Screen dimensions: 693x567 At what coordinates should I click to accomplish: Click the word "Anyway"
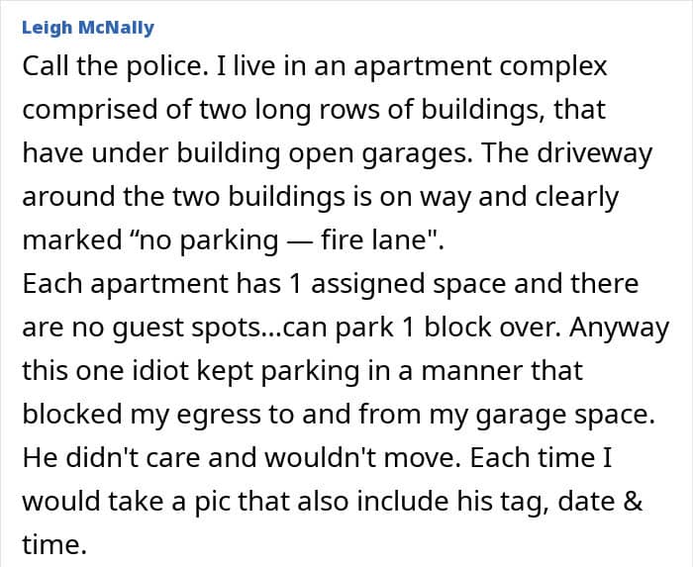pos(620,329)
